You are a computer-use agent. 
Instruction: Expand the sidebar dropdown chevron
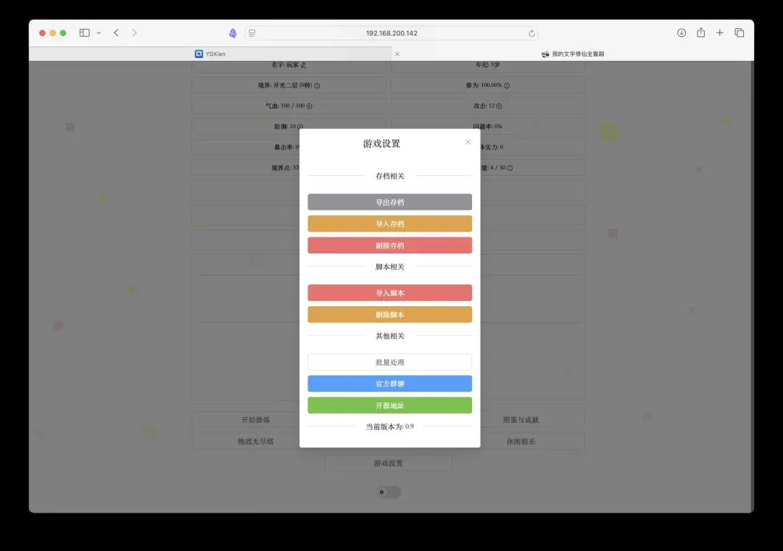point(99,33)
